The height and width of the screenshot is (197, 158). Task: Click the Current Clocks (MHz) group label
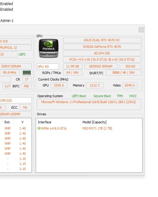point(53,79)
